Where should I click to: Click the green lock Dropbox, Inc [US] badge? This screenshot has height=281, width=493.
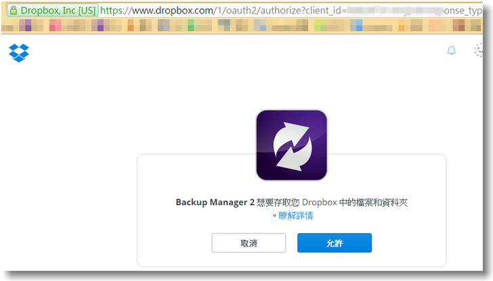pyautogui.click(x=53, y=10)
